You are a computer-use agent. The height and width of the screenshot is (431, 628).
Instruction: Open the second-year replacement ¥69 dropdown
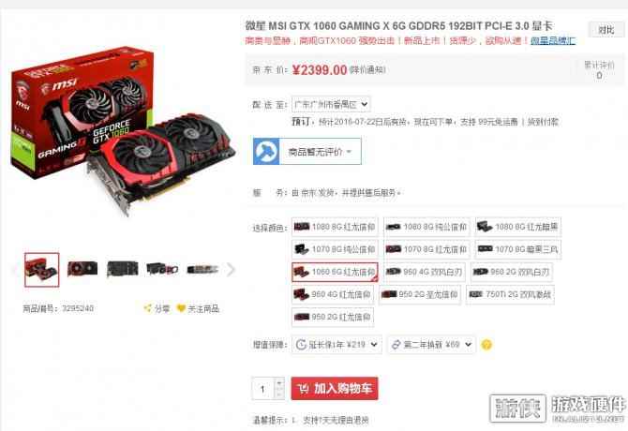pyautogui.click(x=431, y=345)
